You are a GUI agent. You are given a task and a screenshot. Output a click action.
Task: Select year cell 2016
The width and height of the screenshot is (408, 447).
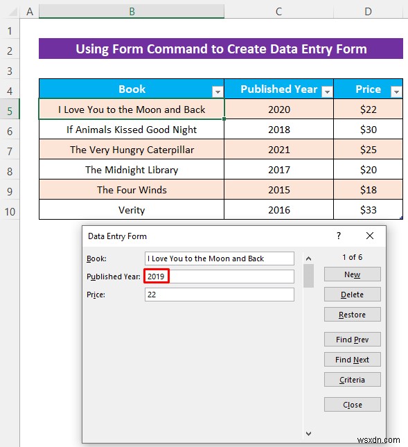coord(278,210)
